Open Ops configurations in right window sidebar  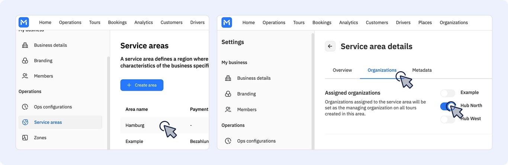[x=257, y=141]
